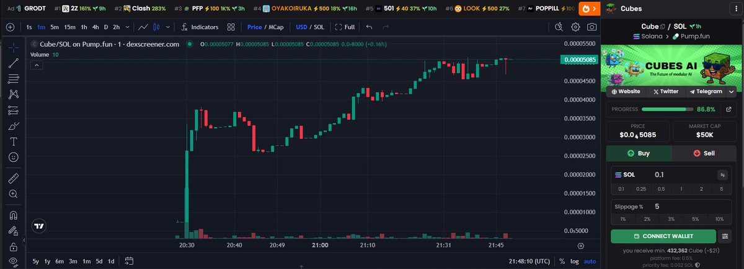Viewport: 744px width, 269px height.
Task: Swap input currency with the arrows icon
Action: pos(722,175)
